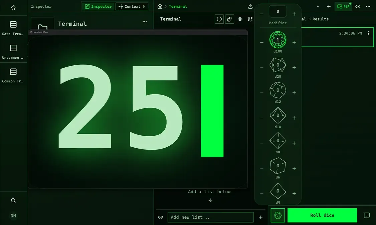This screenshot has width=376, height=225.
Task: Open the Common Treasure list in sidebar
Action: click(13, 75)
